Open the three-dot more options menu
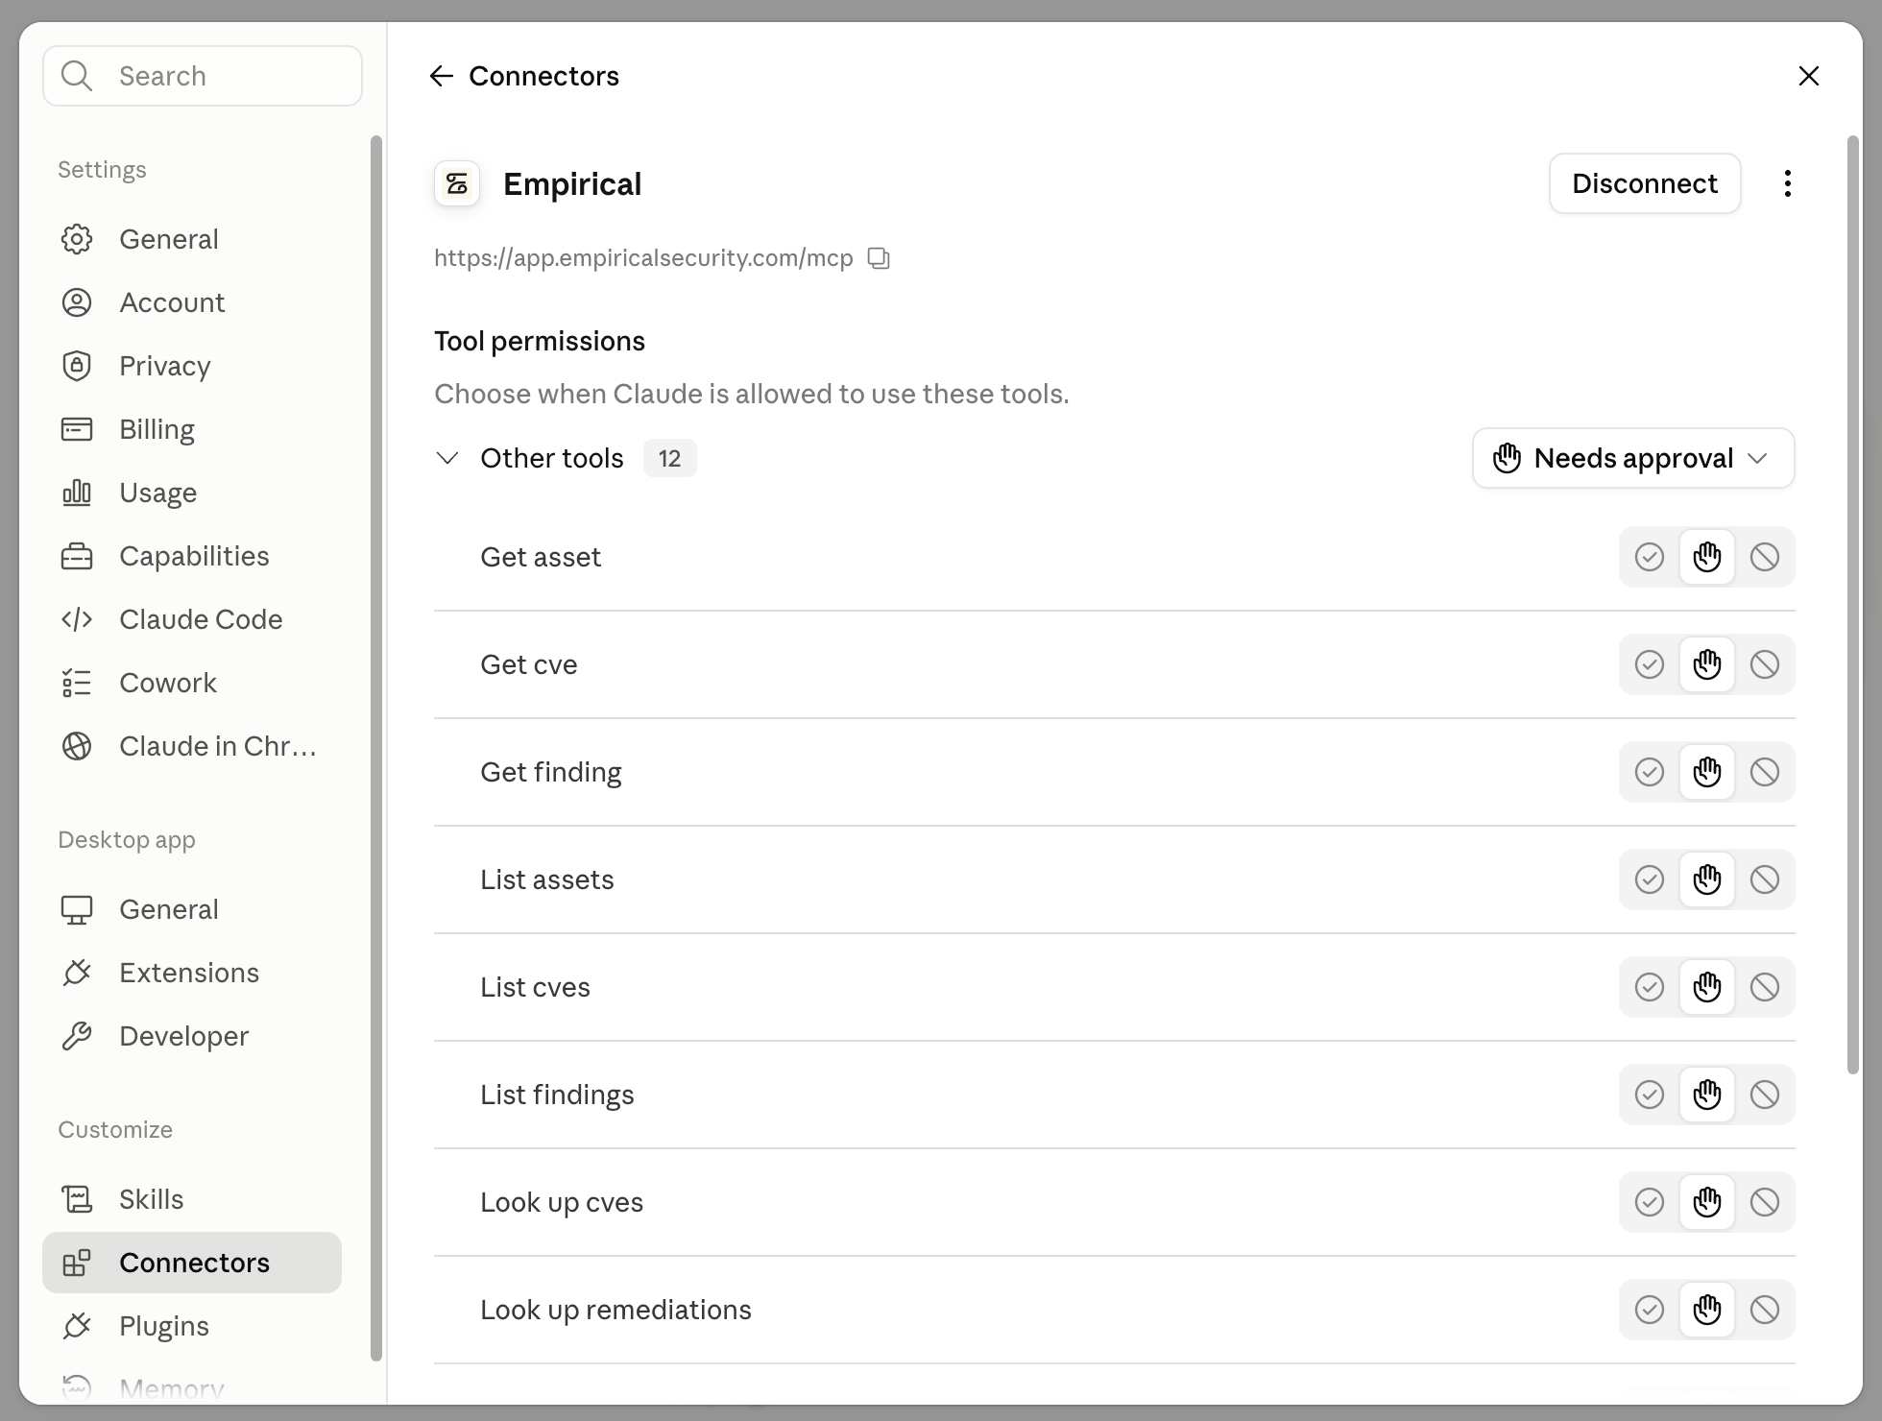 [1787, 183]
